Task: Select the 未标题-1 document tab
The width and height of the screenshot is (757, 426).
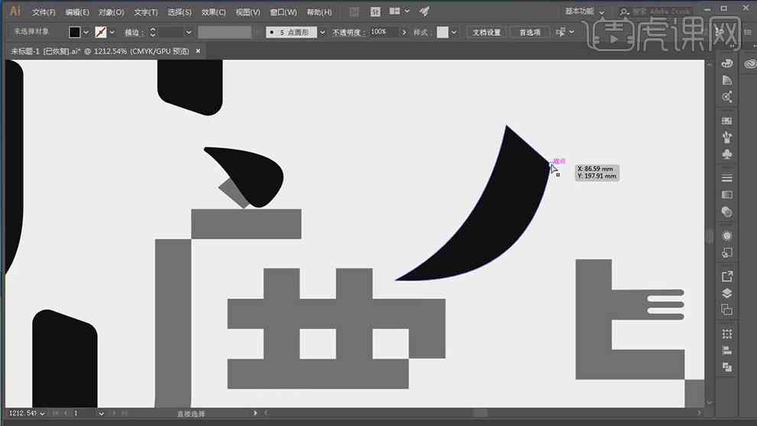Action: pos(100,51)
